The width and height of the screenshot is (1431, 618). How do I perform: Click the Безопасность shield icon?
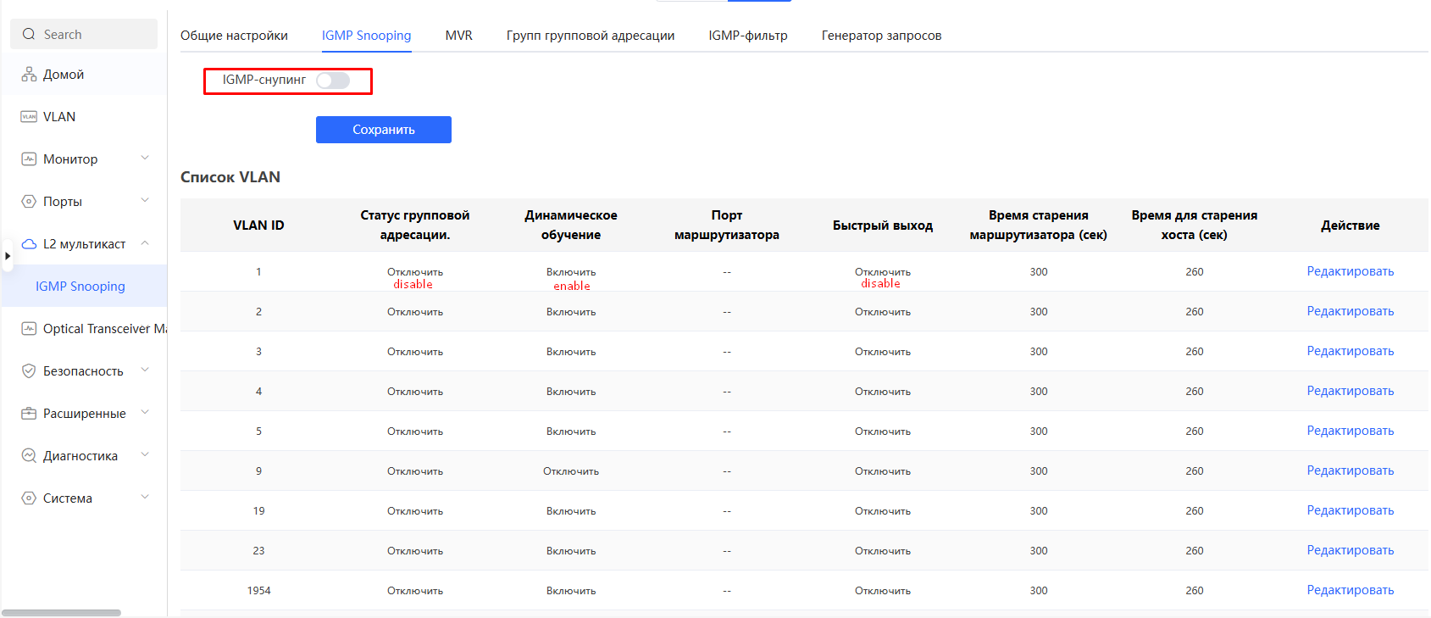tap(29, 371)
